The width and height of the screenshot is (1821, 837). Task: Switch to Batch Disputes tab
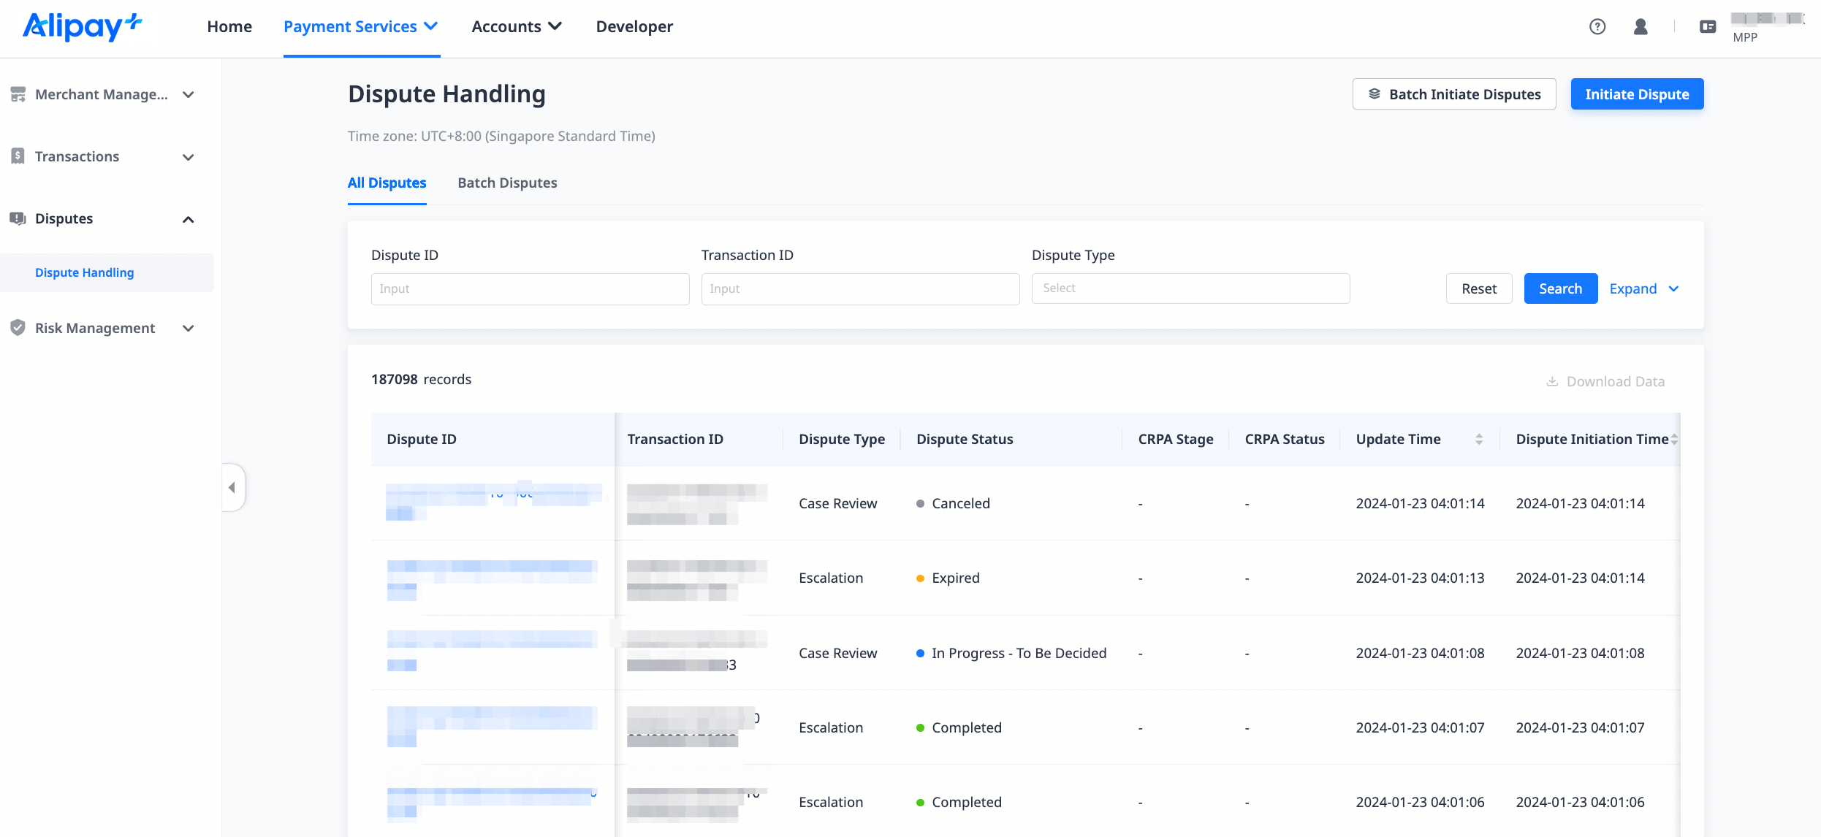(x=507, y=183)
